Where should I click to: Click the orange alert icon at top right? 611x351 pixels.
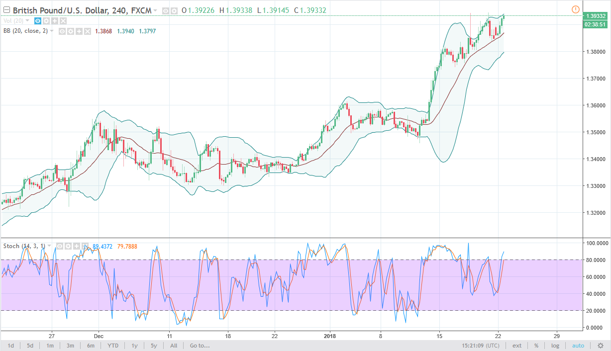click(x=576, y=9)
